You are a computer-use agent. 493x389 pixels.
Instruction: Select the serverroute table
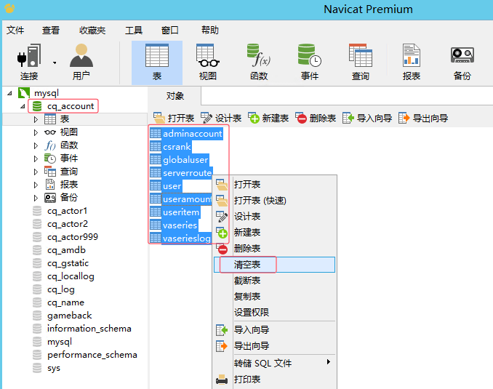tap(181, 173)
